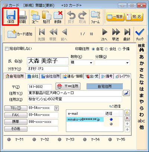
Task: Expand the 敬称 honorific dropdown
Action: [91, 63]
